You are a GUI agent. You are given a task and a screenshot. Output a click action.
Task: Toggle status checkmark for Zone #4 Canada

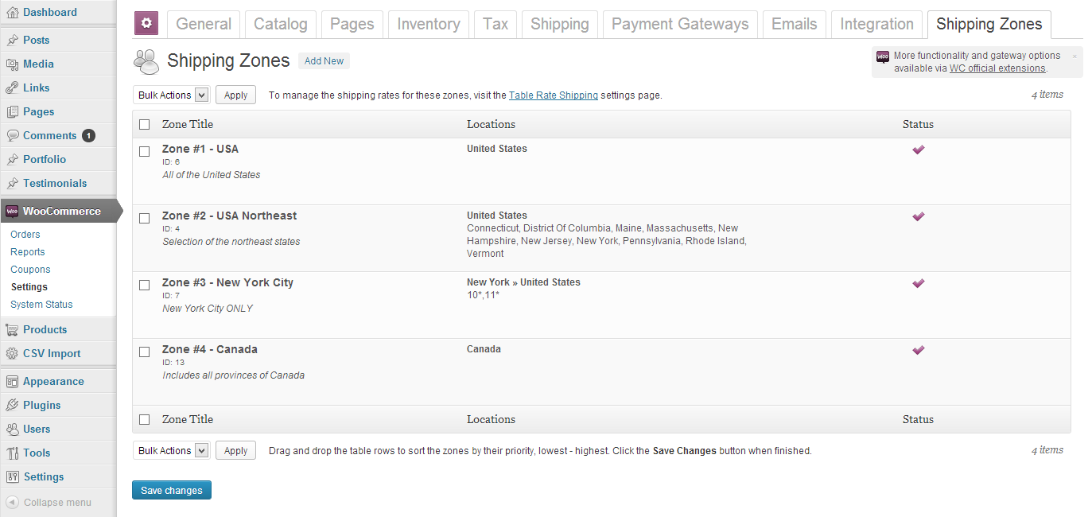[x=918, y=350]
